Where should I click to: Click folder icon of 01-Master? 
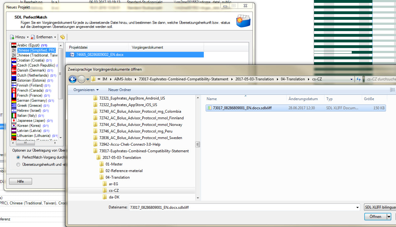click(x=102, y=164)
